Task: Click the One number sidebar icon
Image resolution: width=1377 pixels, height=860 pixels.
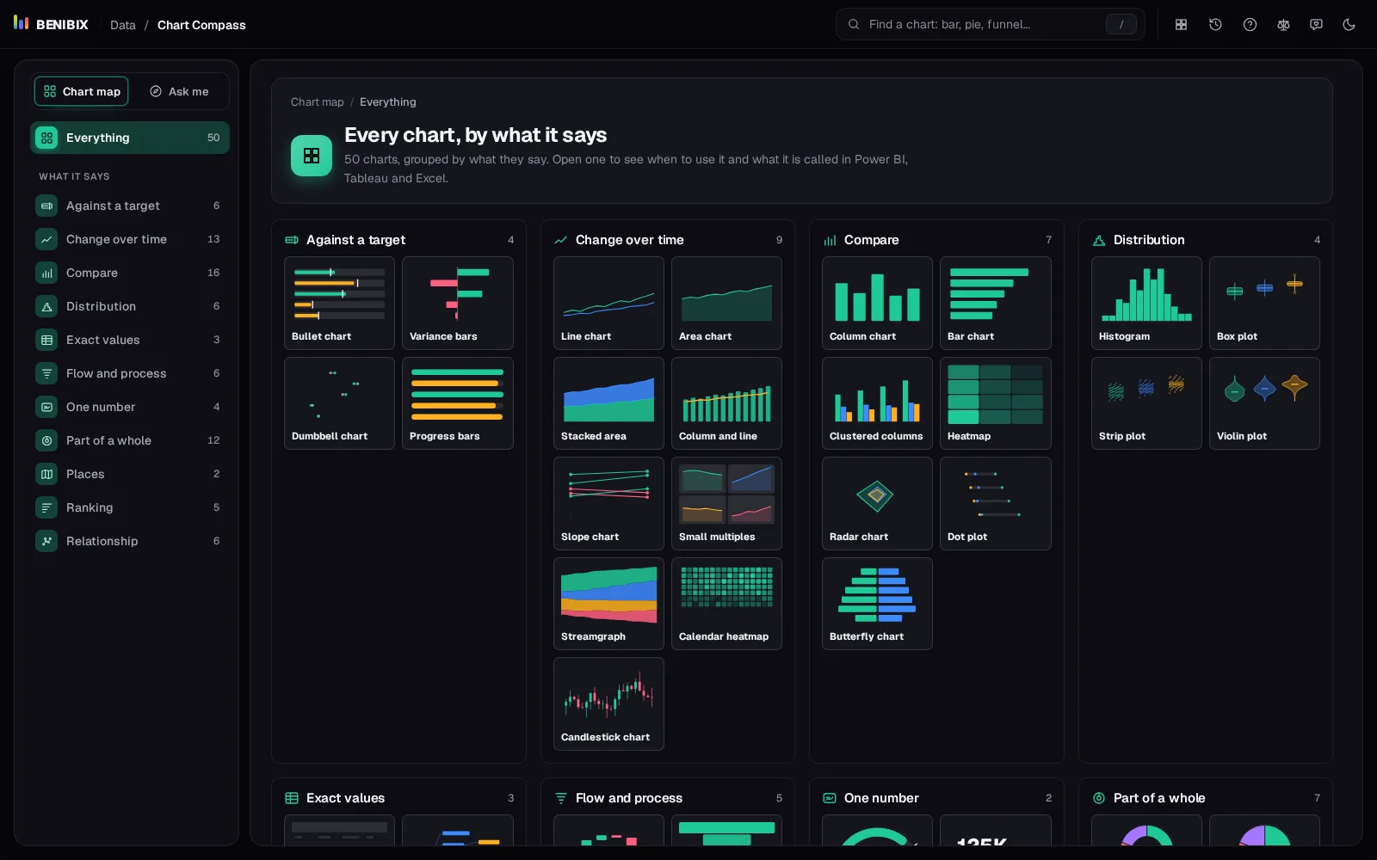Action: point(46,407)
